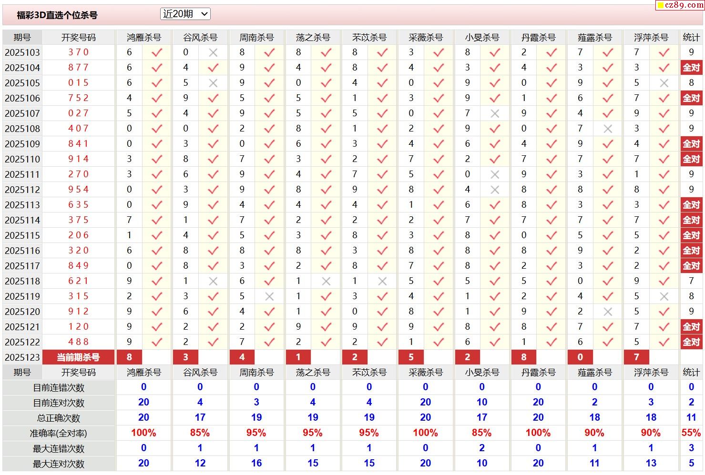The image size is (705, 475).
Task: Click the X mark for 谷风杀号 in row 2025103
Action: tap(213, 53)
